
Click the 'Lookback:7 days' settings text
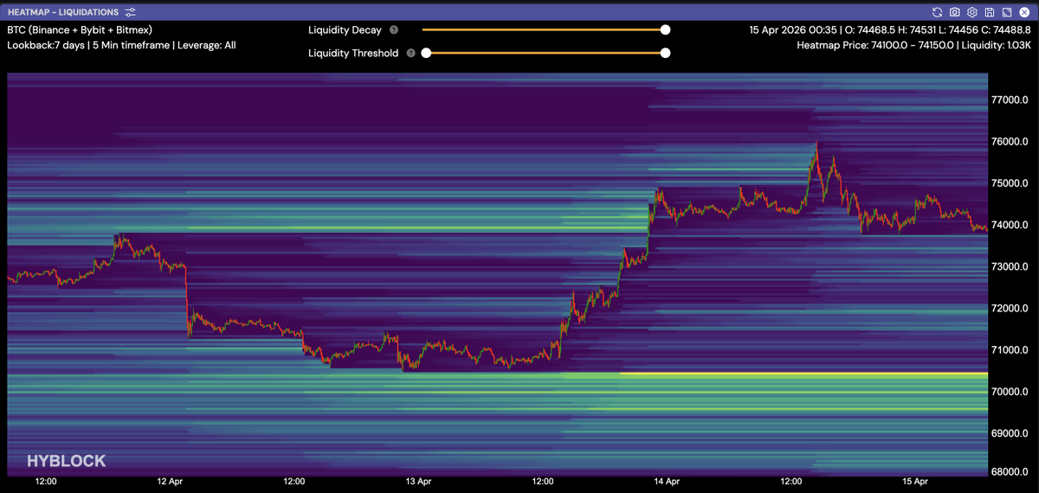pos(46,45)
